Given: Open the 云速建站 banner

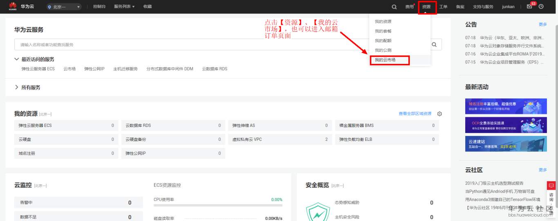Looking at the screenshot, I should coord(506,144).
